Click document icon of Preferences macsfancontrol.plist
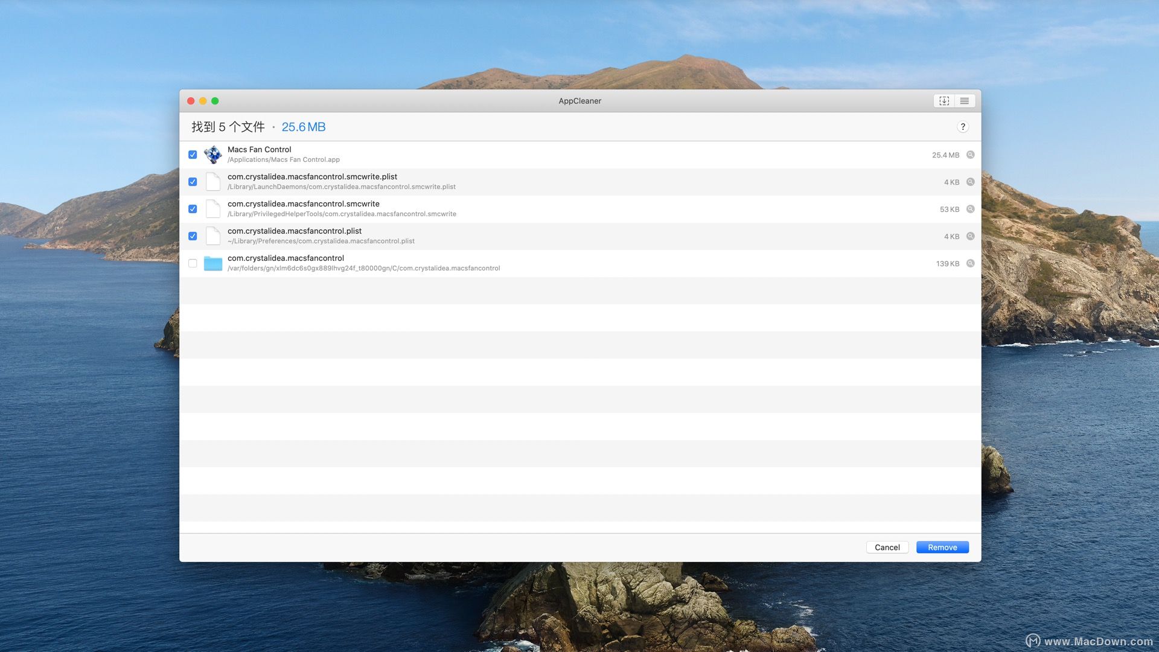This screenshot has width=1159, height=652. 212,236
